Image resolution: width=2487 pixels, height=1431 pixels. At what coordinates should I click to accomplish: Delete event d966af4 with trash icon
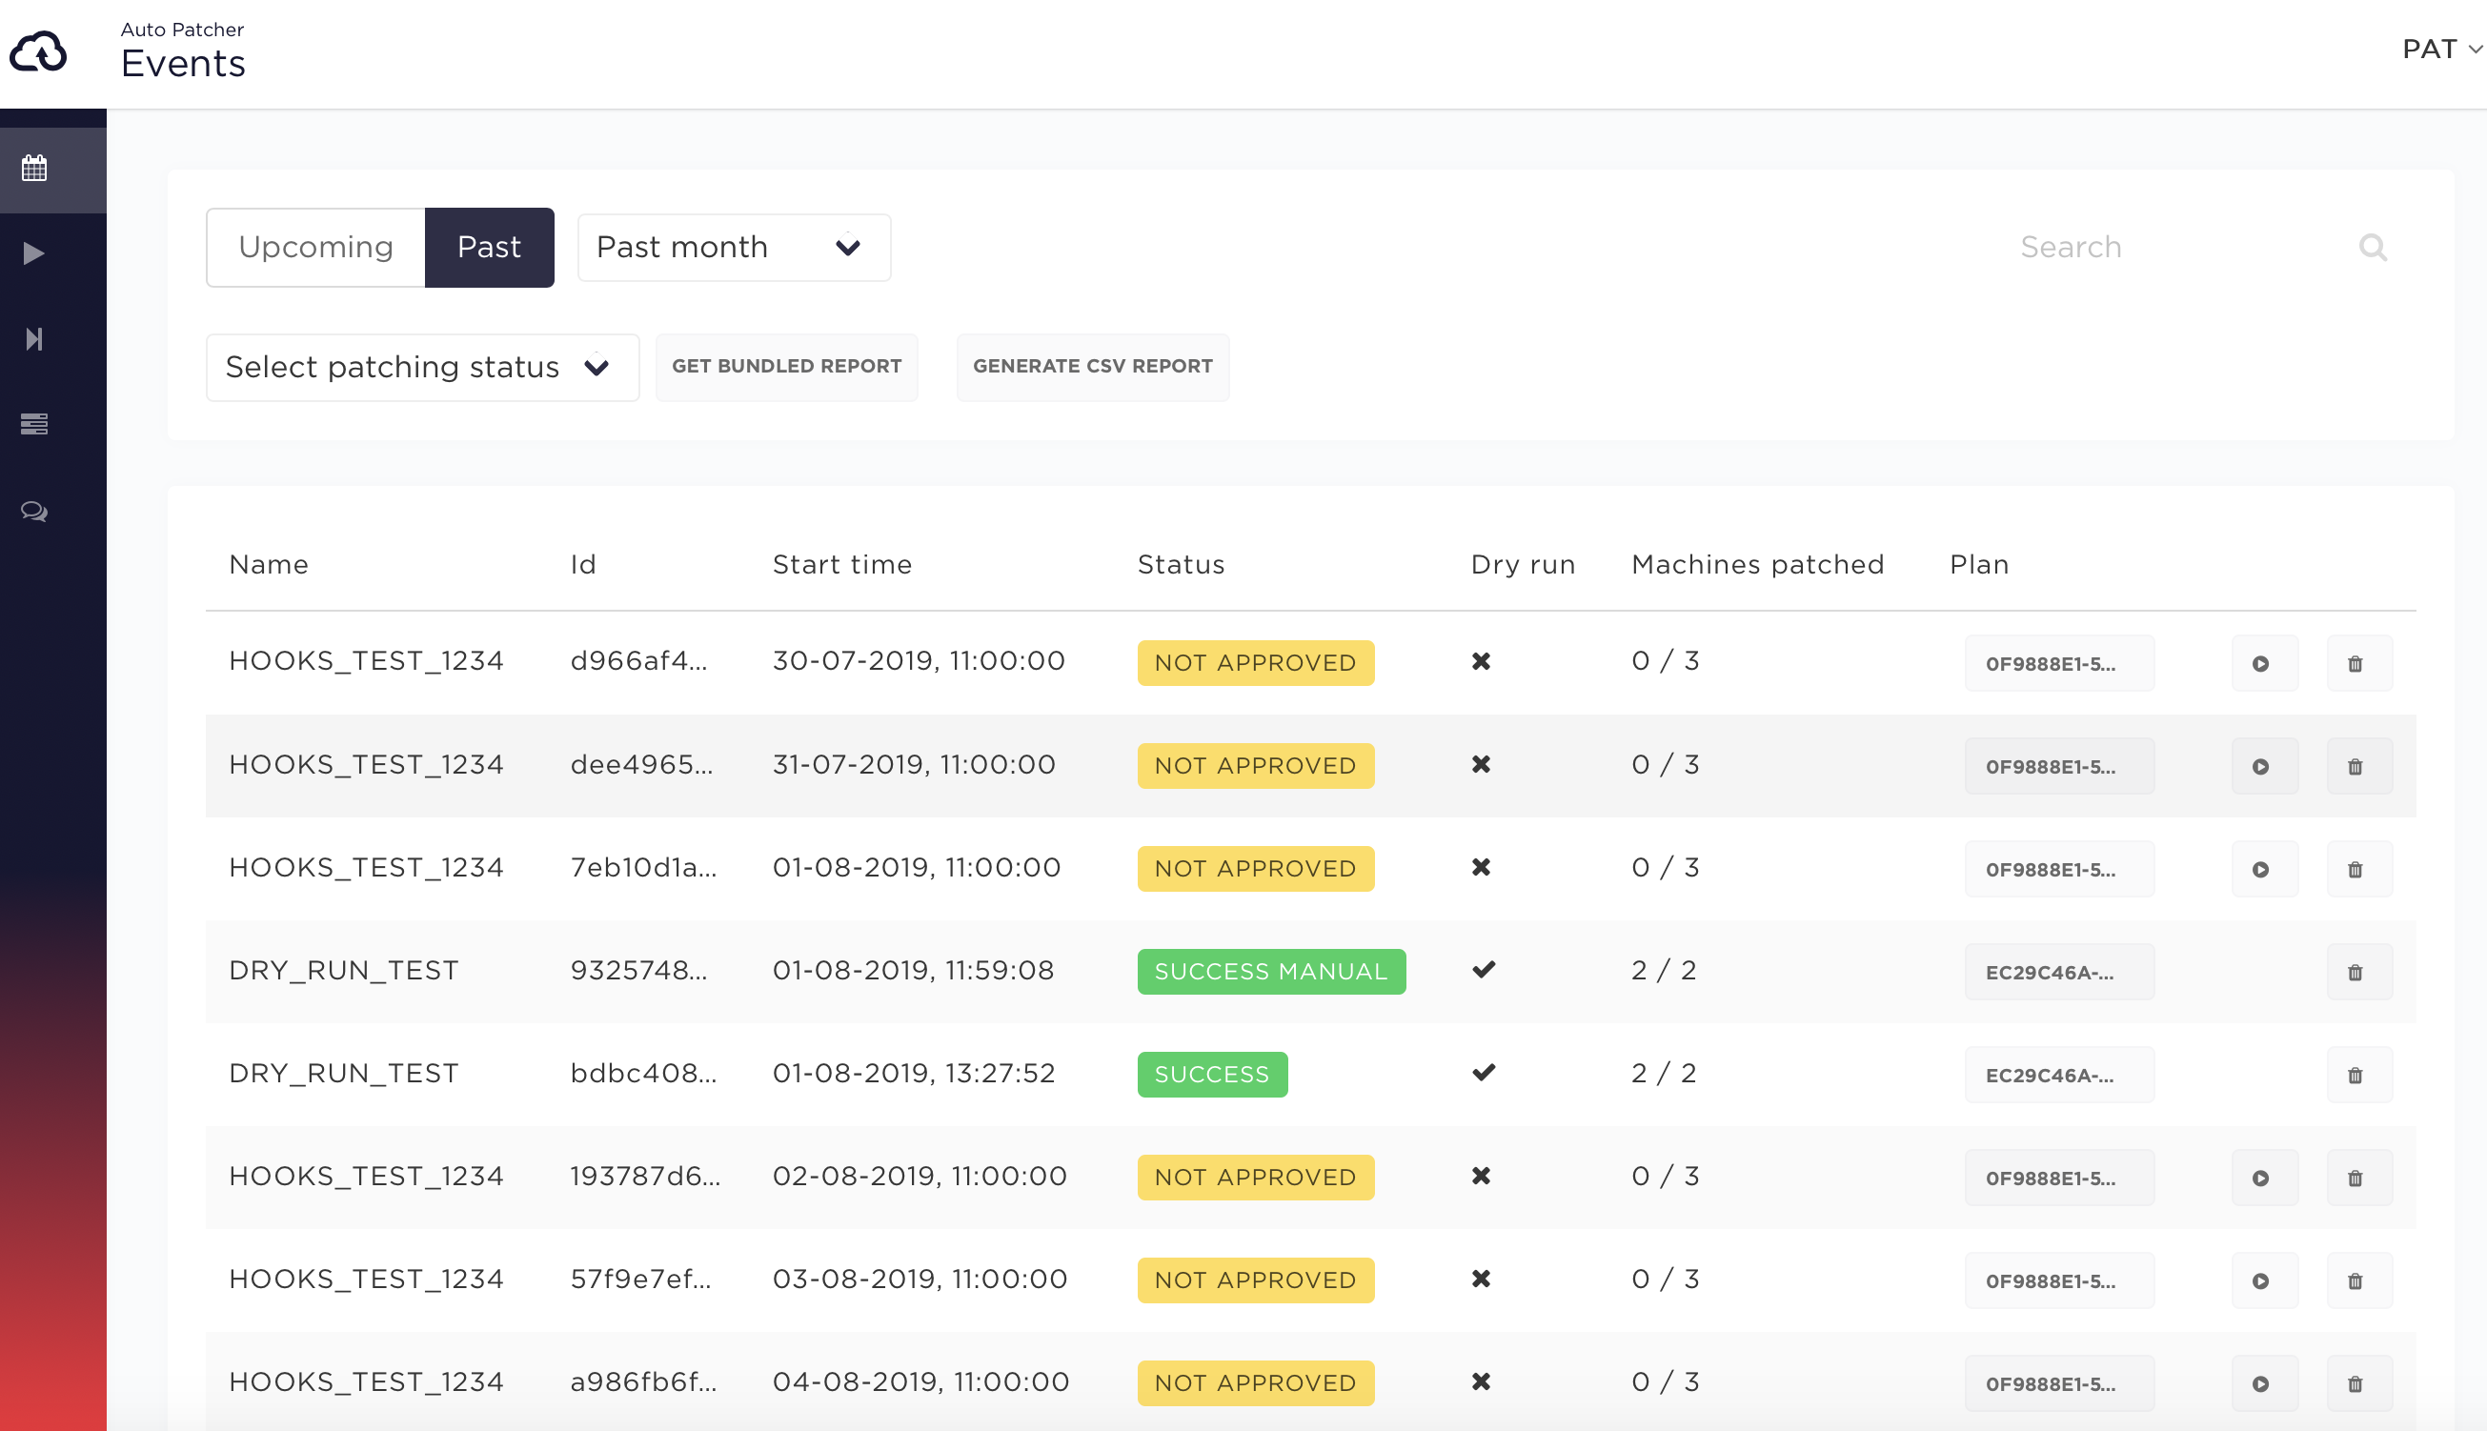point(2358,663)
